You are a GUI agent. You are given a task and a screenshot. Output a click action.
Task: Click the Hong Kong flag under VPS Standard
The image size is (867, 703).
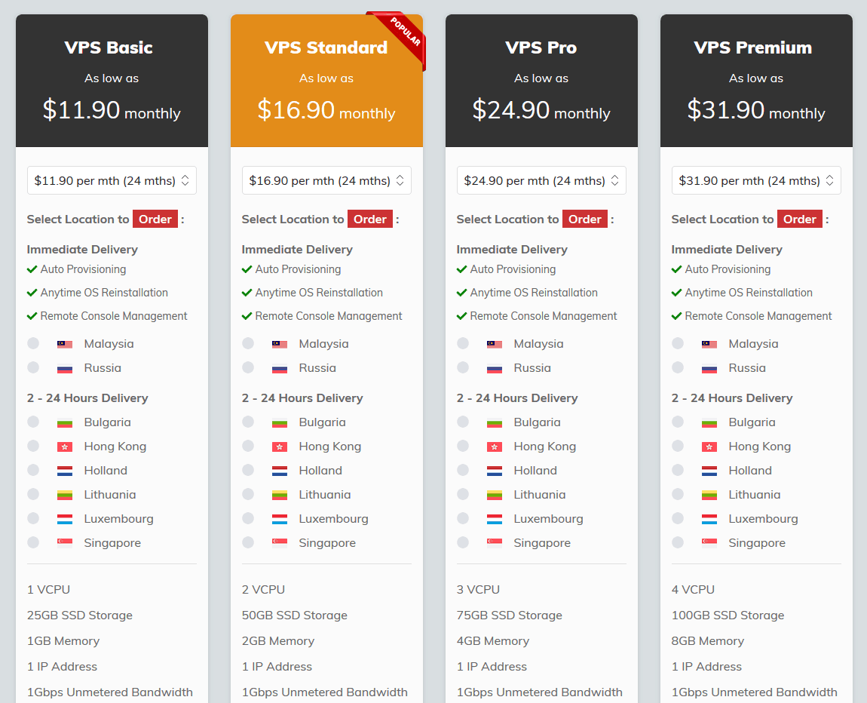tap(280, 447)
